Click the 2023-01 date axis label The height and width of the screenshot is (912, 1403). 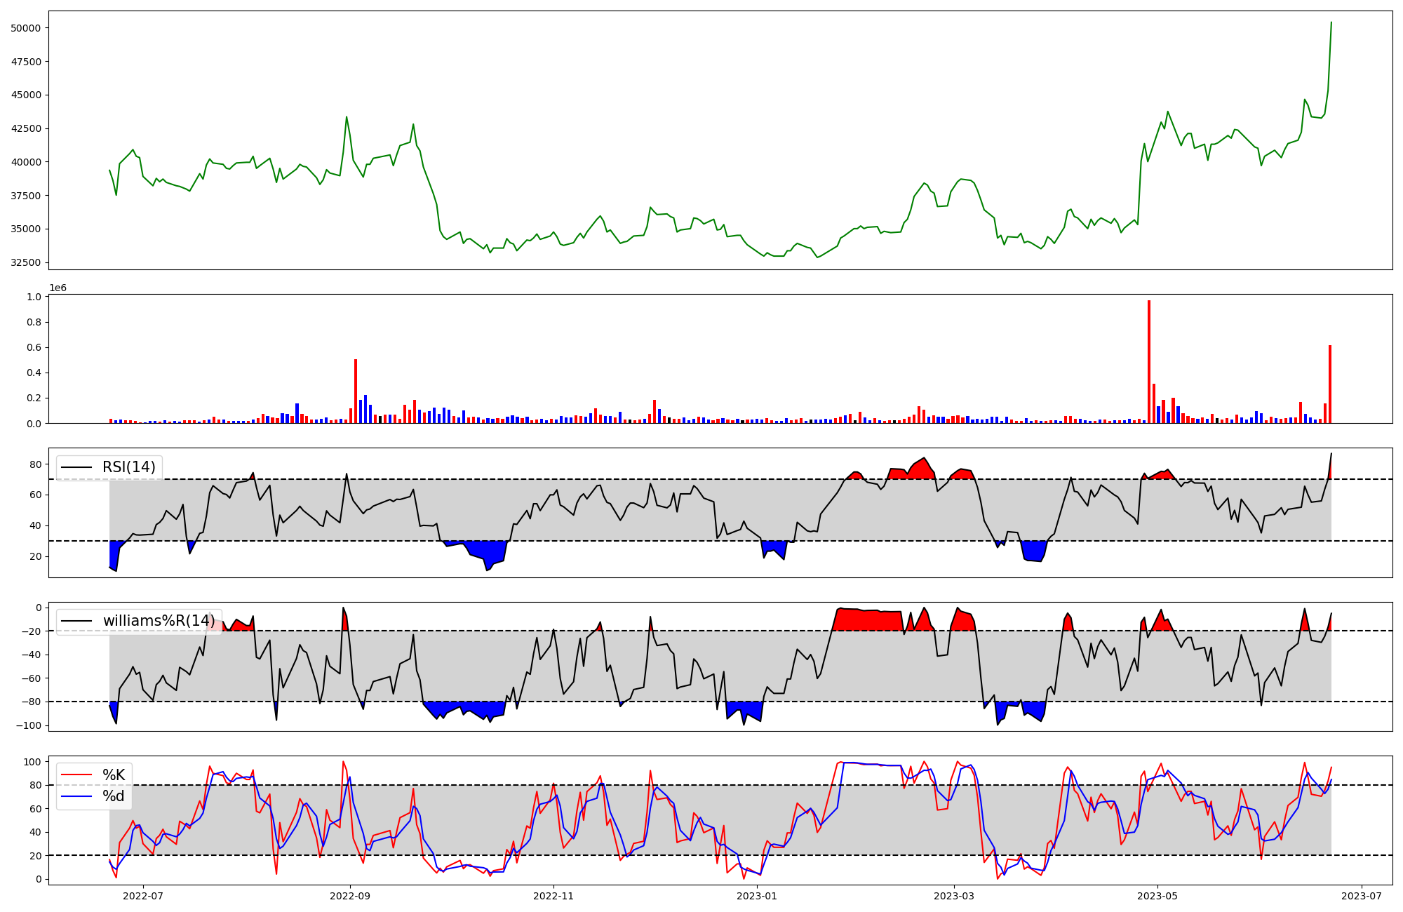click(x=758, y=895)
